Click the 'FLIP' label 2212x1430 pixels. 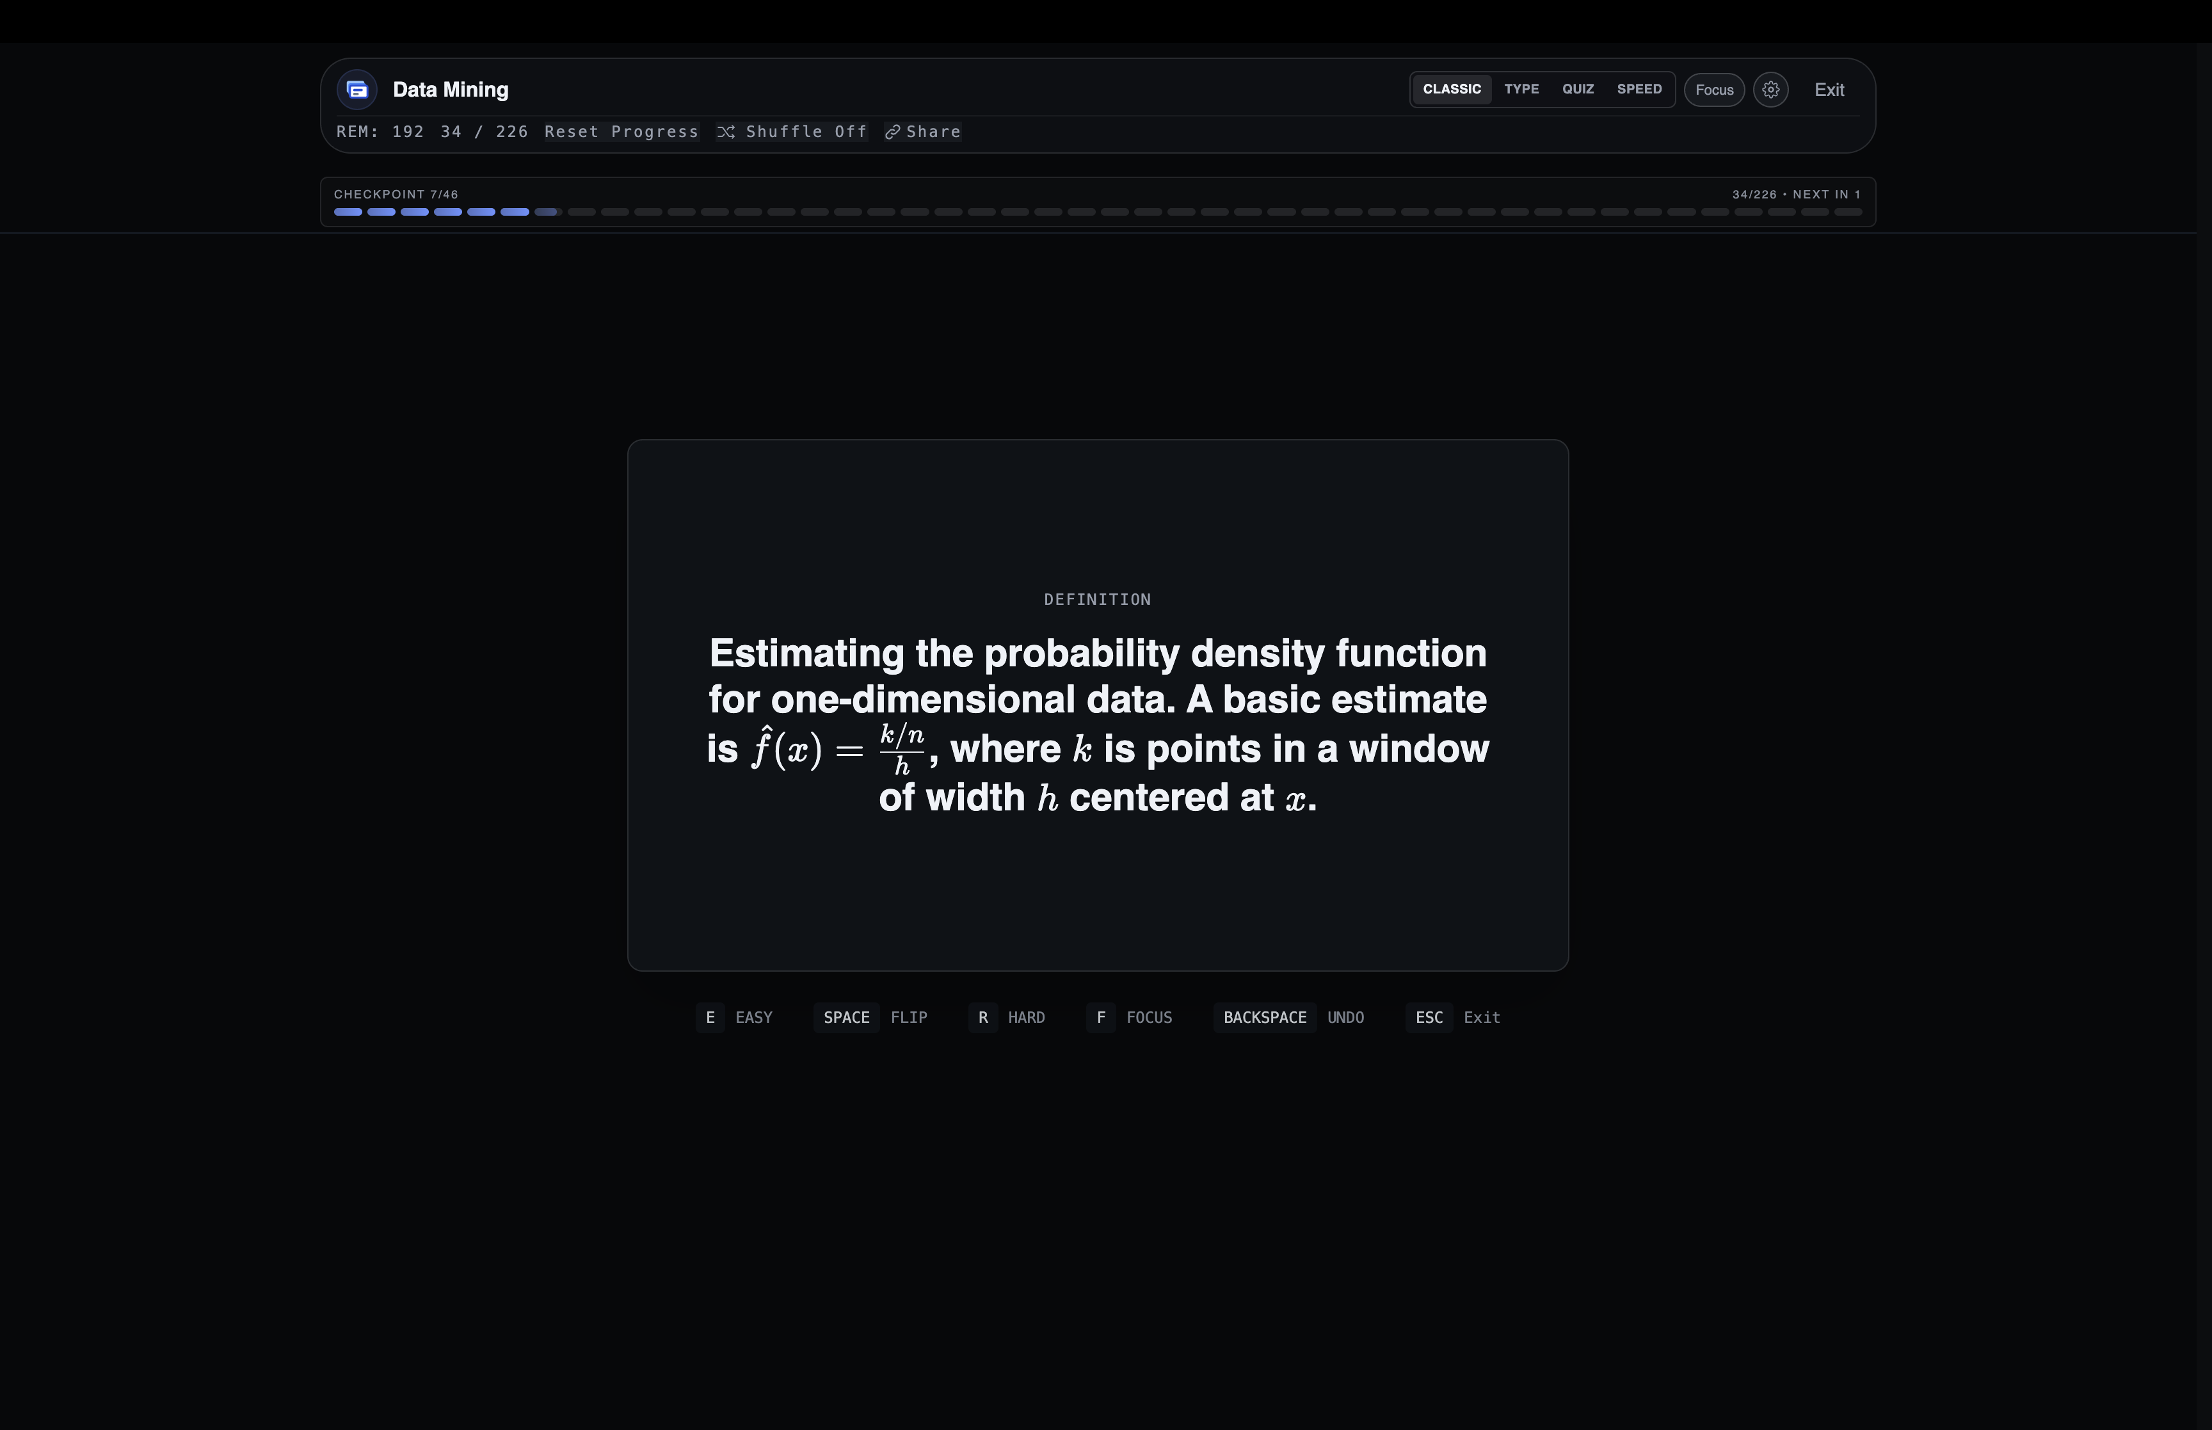click(x=909, y=1018)
